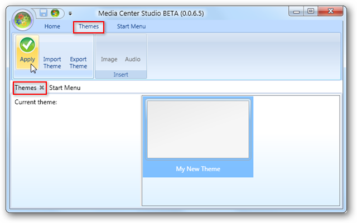Viewport: 357px width, 223px height.
Task: Maximize the Media Center Studio window
Action: 311,11
